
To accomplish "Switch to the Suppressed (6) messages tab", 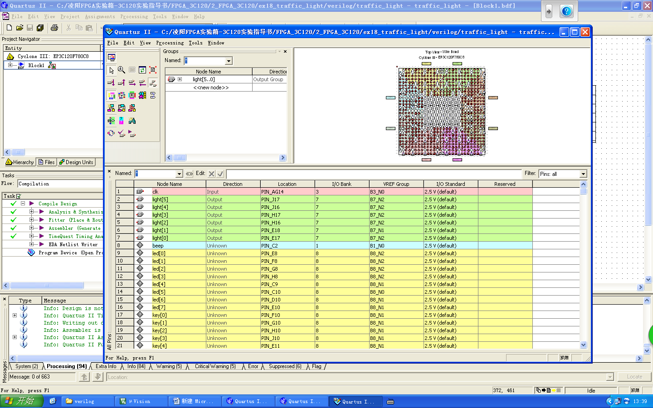I will click(x=285, y=366).
